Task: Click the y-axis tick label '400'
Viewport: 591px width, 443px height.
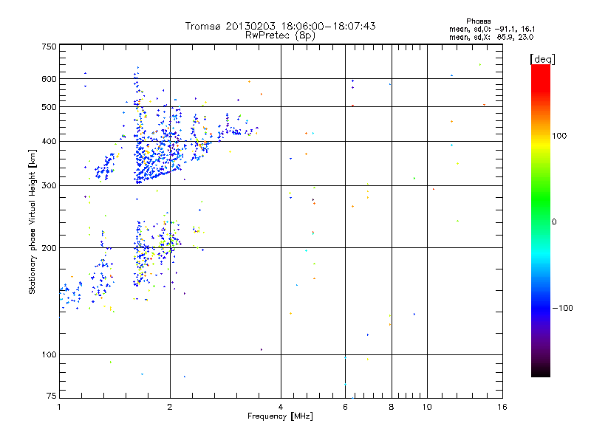Action: click(49, 142)
